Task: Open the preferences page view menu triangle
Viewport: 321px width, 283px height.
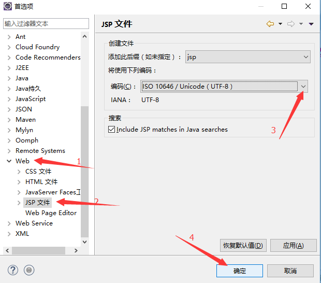Action: click(311, 24)
